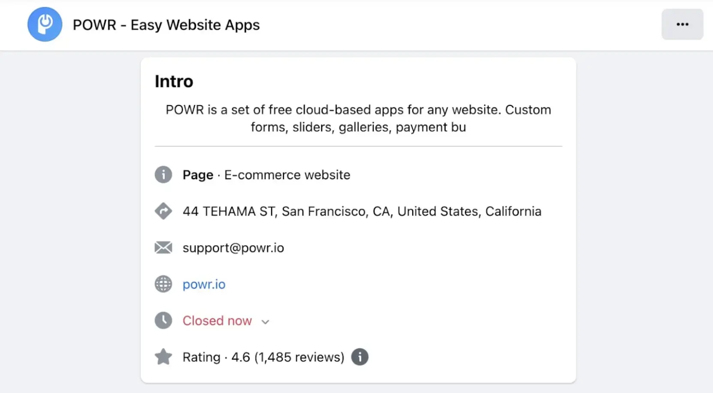The height and width of the screenshot is (393, 713).
Task: Open the three-dot more options menu
Action: [x=682, y=24]
